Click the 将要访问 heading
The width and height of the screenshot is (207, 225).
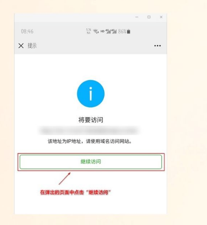coord(91,120)
